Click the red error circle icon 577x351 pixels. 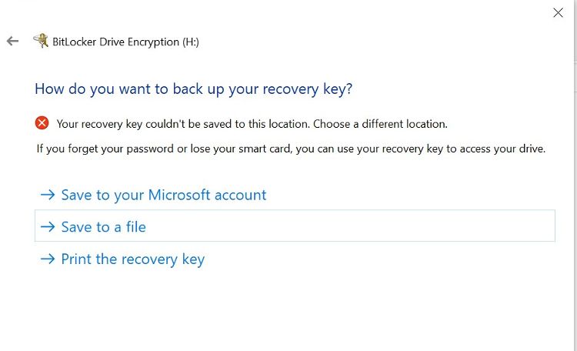[x=42, y=123]
